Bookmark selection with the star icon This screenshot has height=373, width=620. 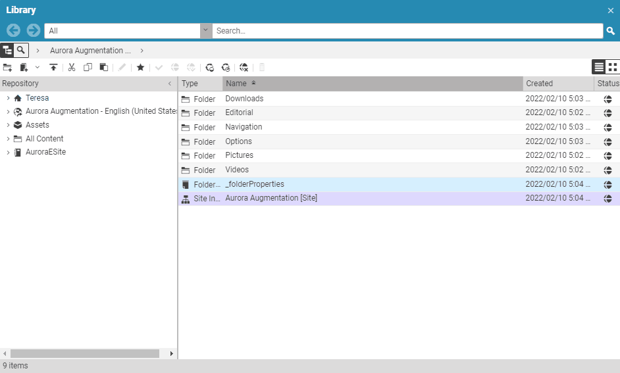coord(140,67)
